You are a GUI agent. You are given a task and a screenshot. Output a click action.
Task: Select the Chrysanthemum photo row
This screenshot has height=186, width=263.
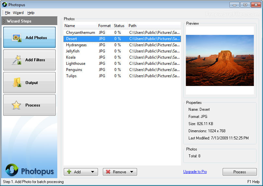point(122,33)
